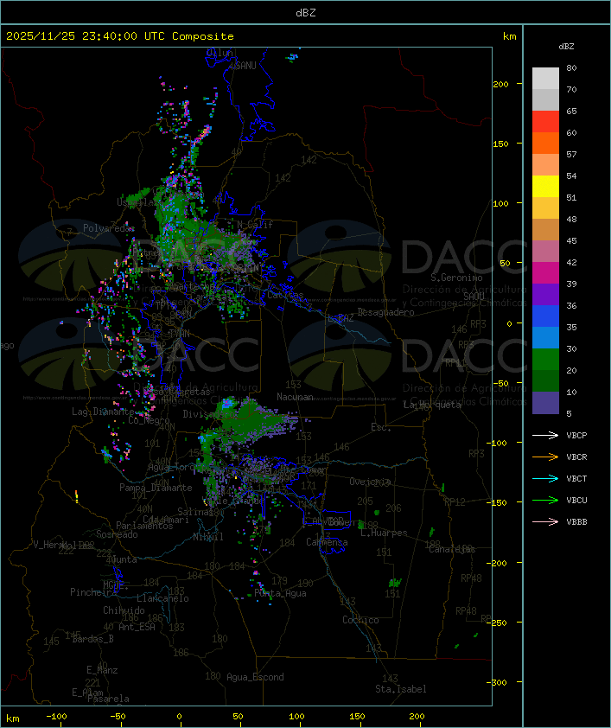
Task: Click the -100 tick on the bottom axis
Action: tap(56, 717)
